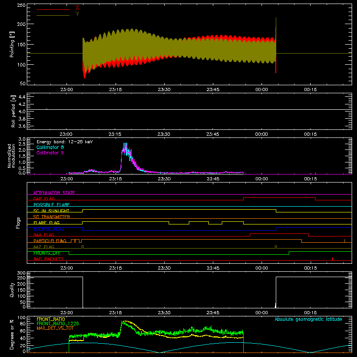The image size is (357, 357).
Task: Click the Degrees or % axis title
Action: (x=12, y=334)
